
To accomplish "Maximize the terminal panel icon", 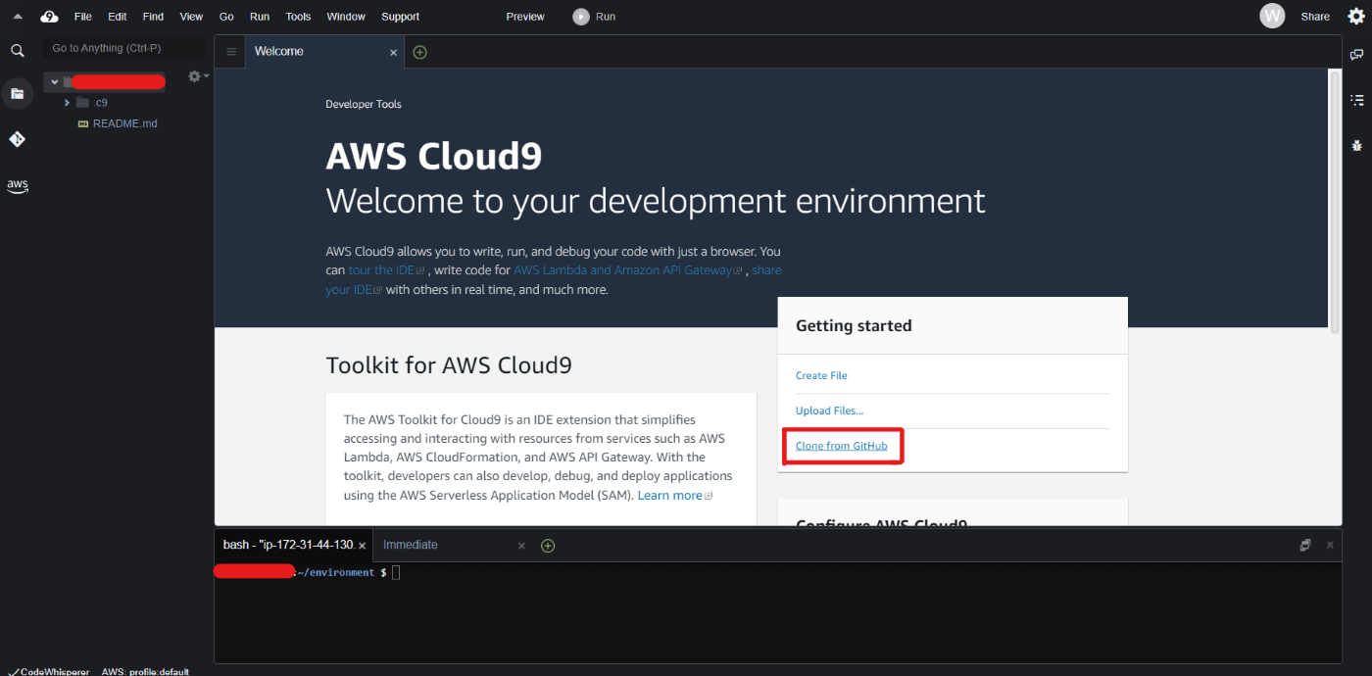I will (1304, 545).
